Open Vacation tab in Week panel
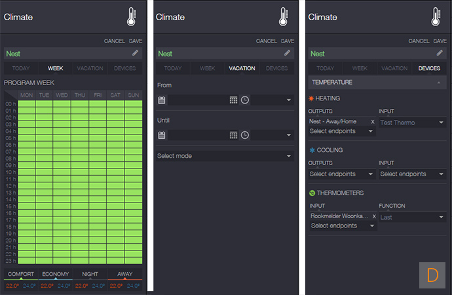This screenshot has height=295, width=452. pos(90,68)
